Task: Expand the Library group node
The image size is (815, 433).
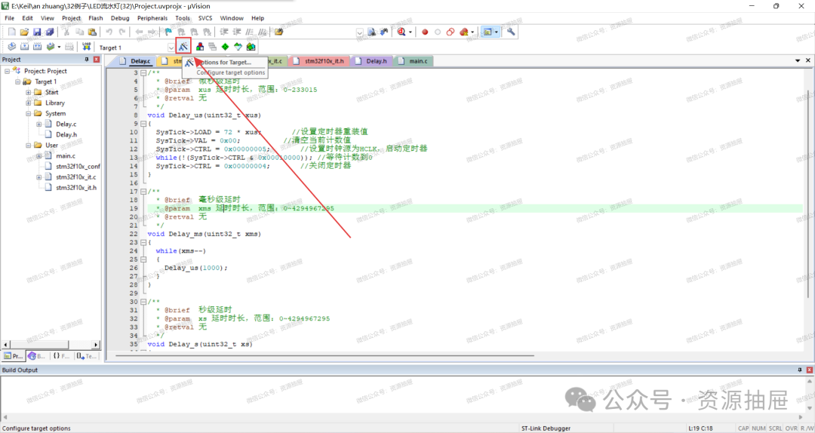Action: point(28,103)
